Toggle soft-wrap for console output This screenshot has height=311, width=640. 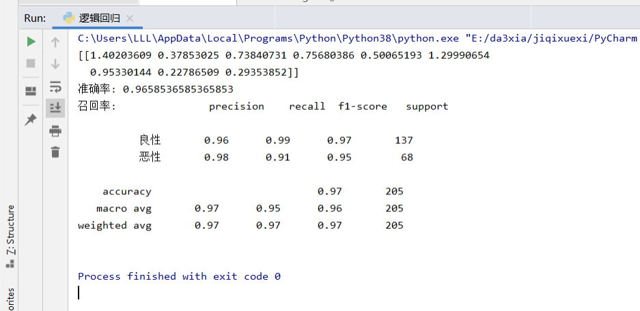pyautogui.click(x=55, y=87)
